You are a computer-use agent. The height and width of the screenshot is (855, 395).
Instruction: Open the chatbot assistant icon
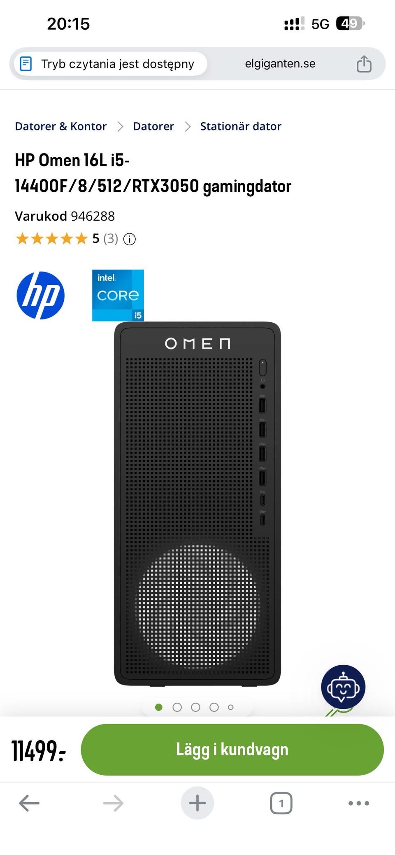pyautogui.click(x=343, y=687)
